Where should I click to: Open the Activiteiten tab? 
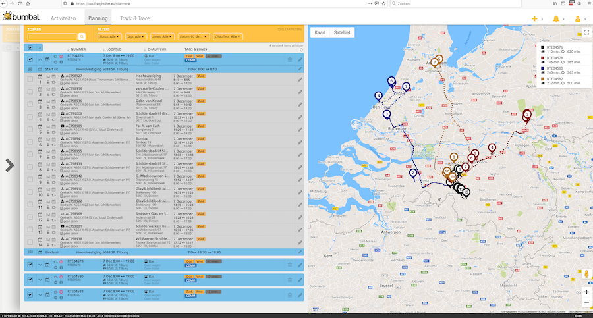click(x=63, y=18)
